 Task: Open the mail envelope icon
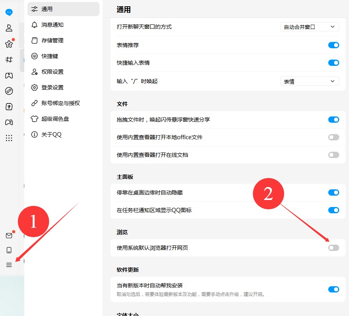(9, 235)
